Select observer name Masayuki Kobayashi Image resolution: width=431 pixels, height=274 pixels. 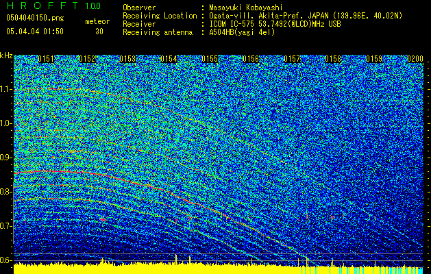(x=246, y=8)
